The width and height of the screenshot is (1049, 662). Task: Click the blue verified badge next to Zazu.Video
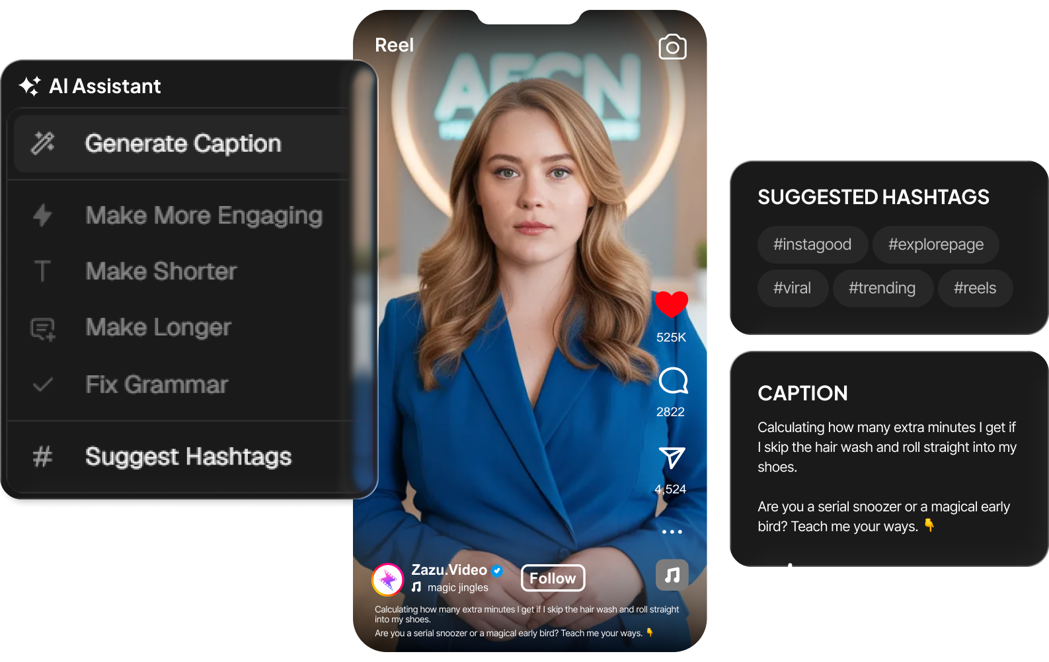click(497, 571)
